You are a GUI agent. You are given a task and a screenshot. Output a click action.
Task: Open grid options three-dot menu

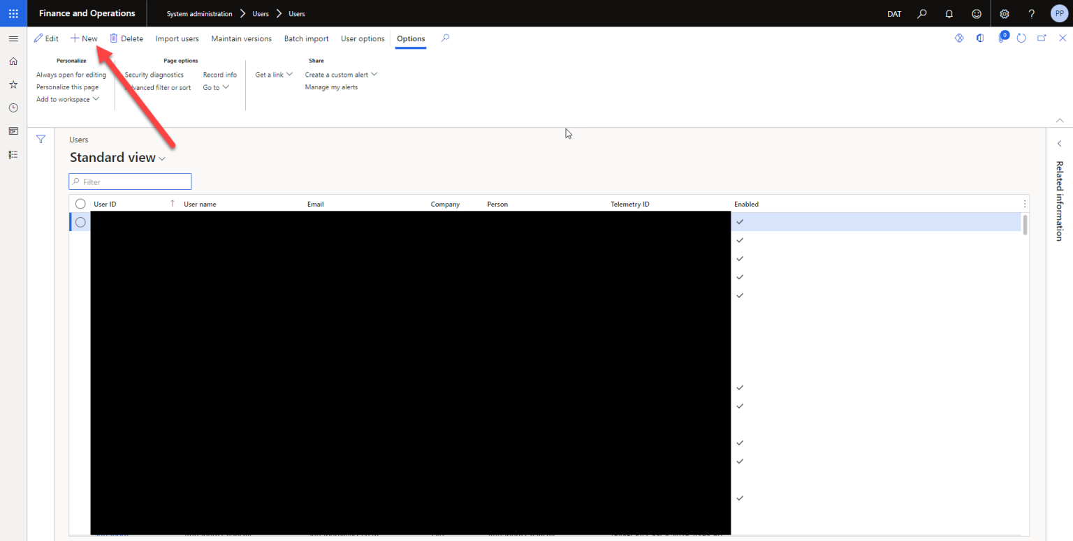(1025, 204)
